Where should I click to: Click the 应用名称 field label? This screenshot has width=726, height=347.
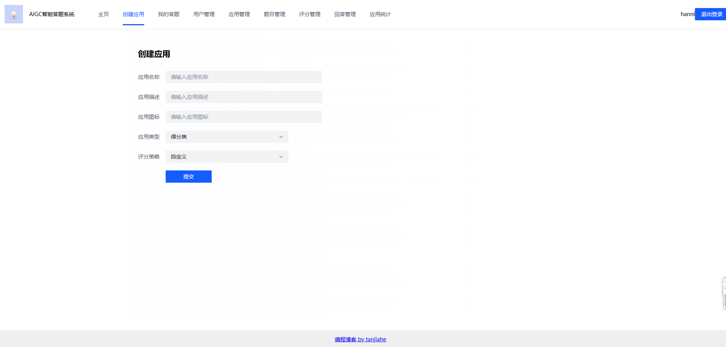point(149,77)
